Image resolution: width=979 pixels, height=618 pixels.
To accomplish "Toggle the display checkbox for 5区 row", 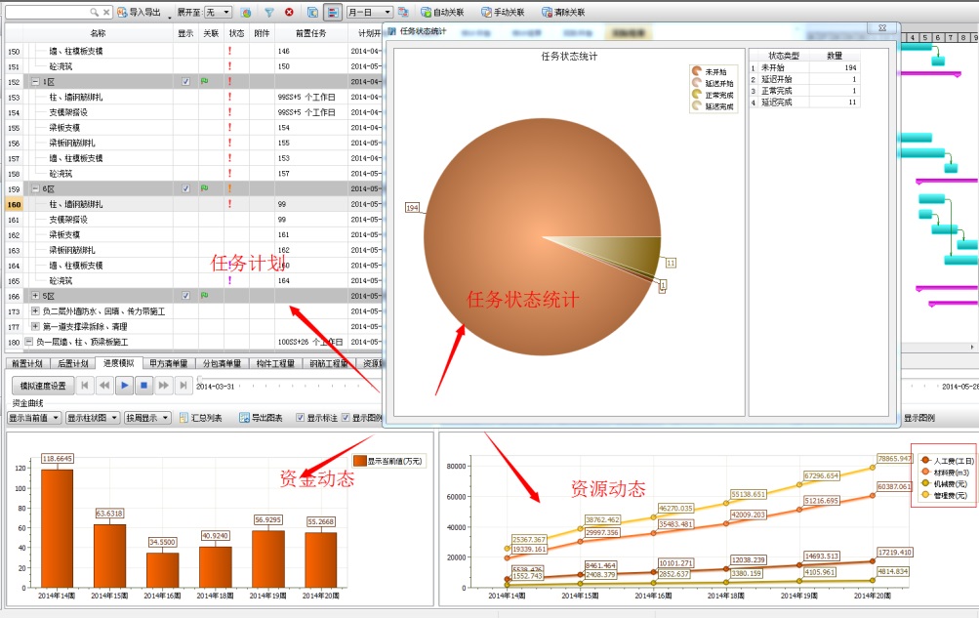I will 185,296.
